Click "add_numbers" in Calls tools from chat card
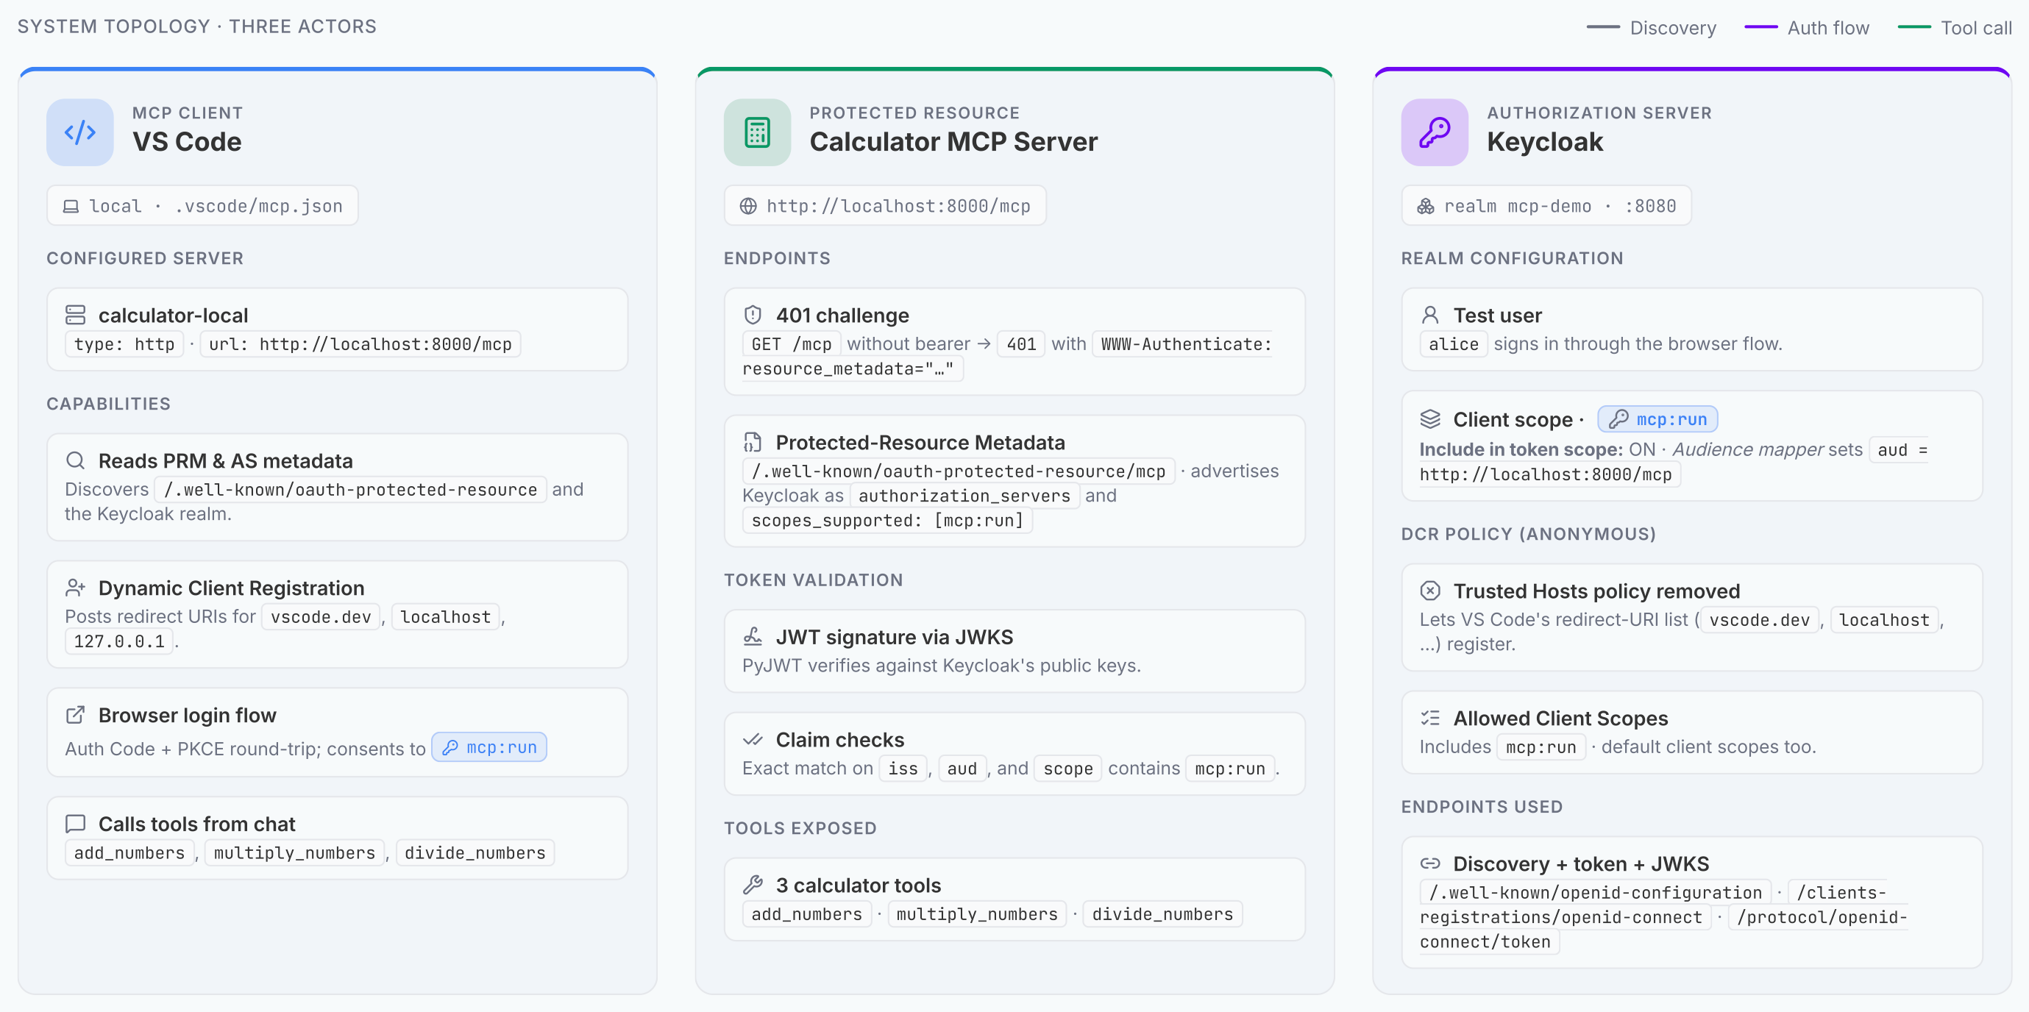Screen dimensions: 2029x1012 129,853
